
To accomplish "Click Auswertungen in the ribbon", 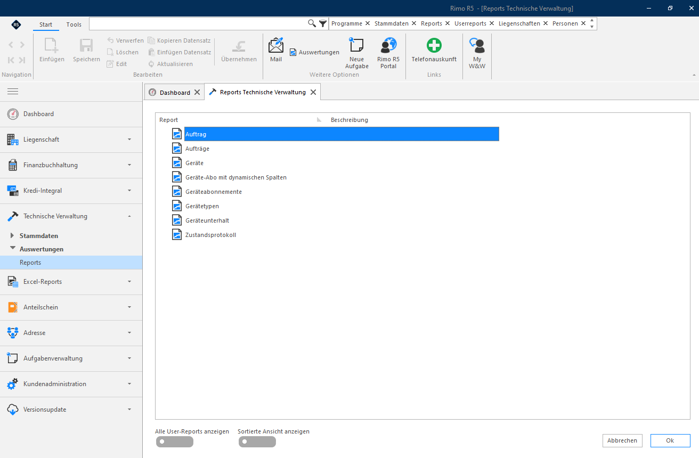I will pyautogui.click(x=314, y=52).
